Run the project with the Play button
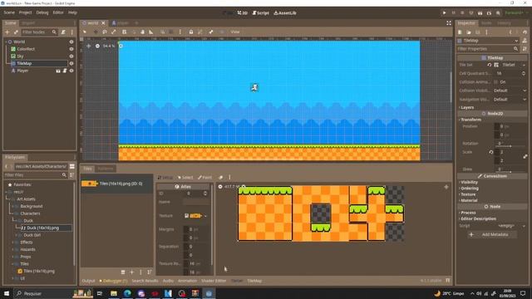 [444, 13]
